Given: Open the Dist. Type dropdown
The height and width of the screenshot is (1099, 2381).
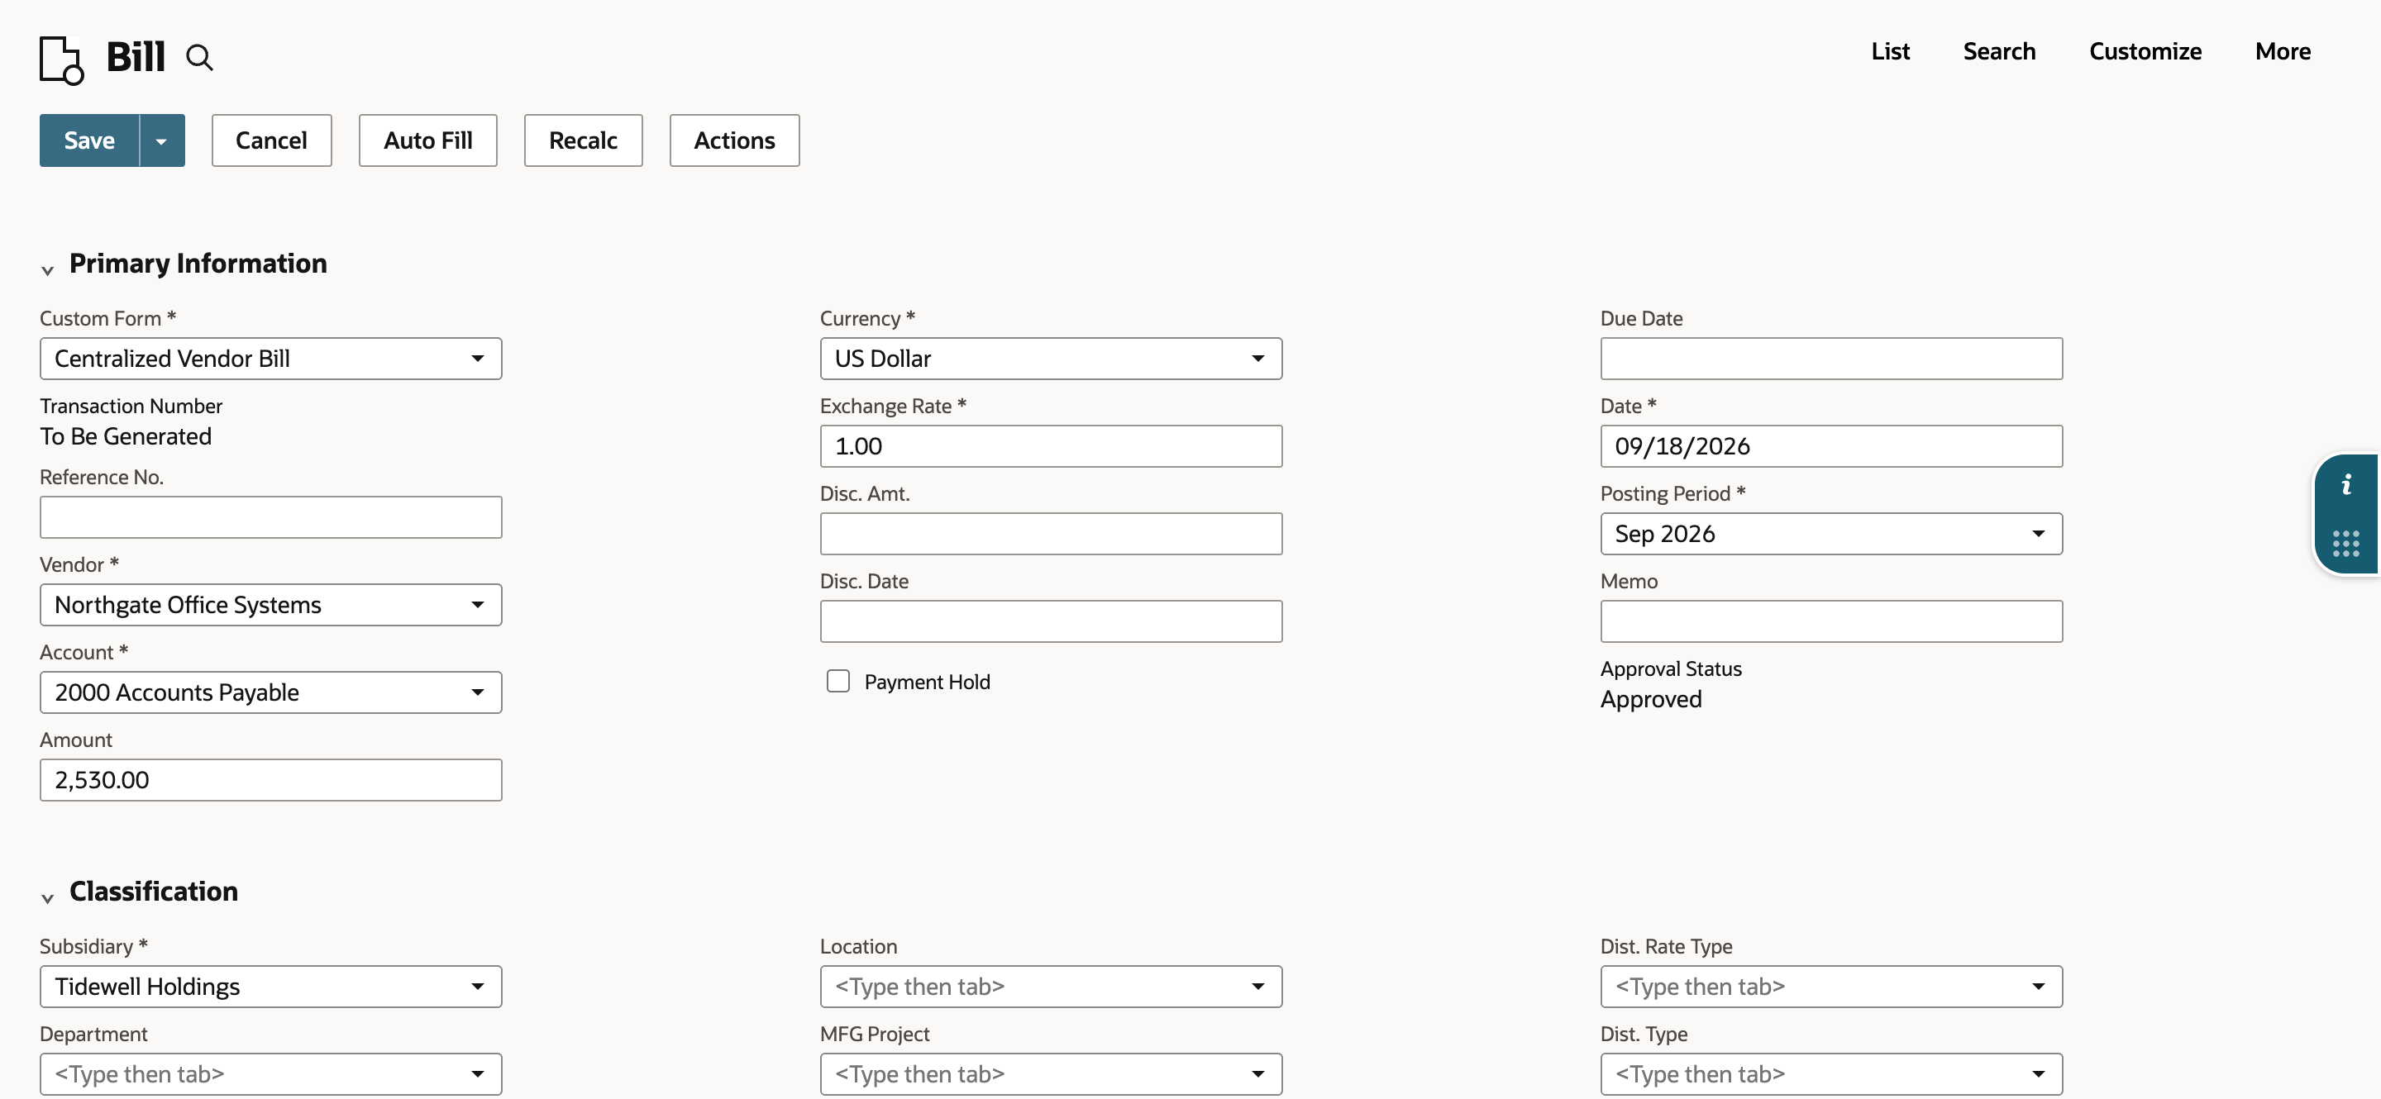Looking at the screenshot, I should pyautogui.click(x=1831, y=1074).
